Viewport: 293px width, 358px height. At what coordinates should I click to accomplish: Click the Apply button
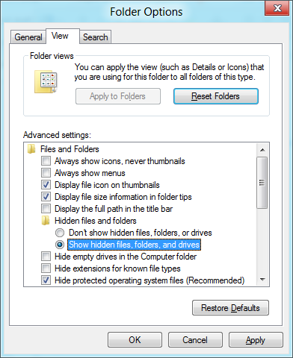256,340
